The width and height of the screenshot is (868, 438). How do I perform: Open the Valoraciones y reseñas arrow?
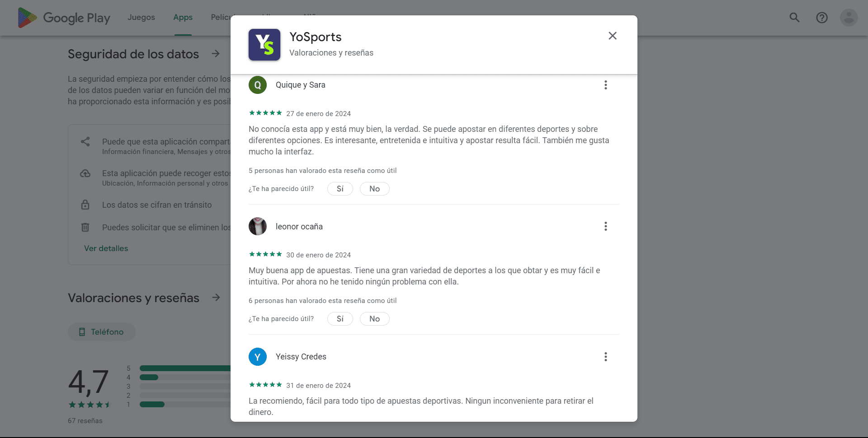coord(216,298)
